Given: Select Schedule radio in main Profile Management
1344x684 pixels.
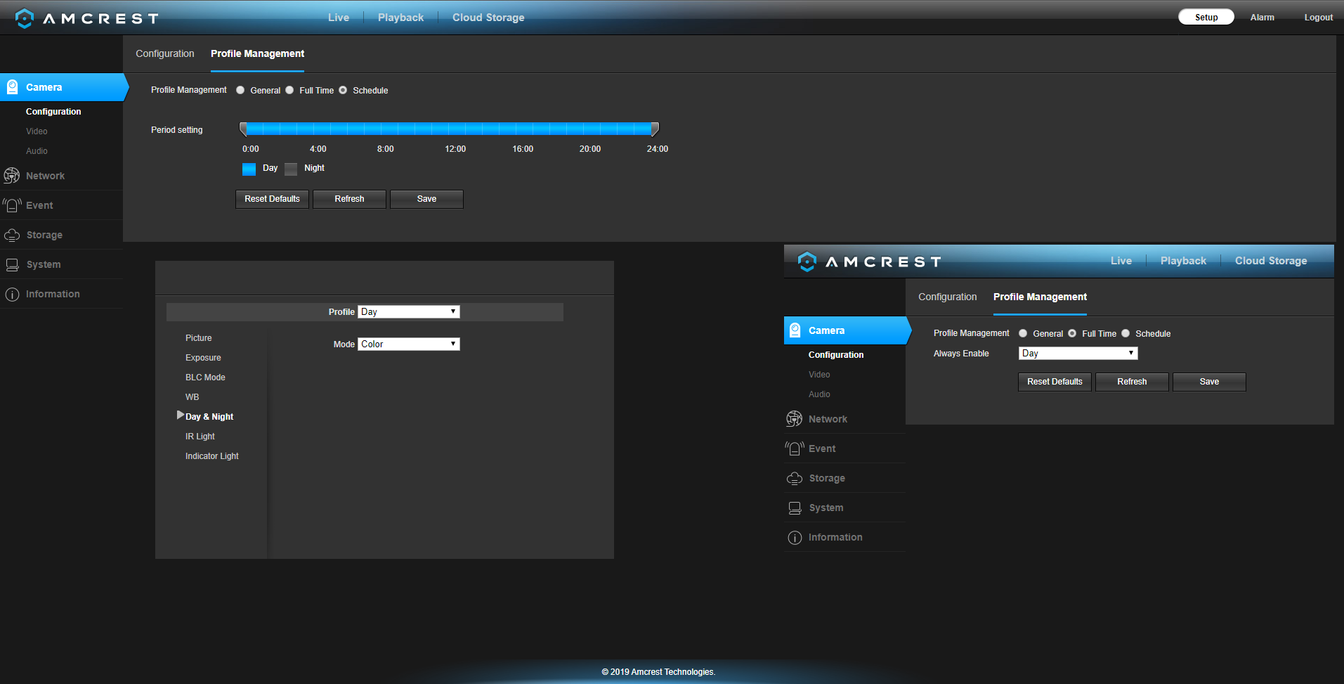Looking at the screenshot, I should [343, 90].
